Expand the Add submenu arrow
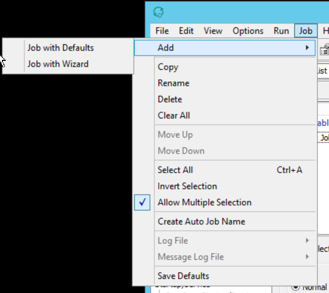This screenshot has width=329, height=293. (x=307, y=48)
